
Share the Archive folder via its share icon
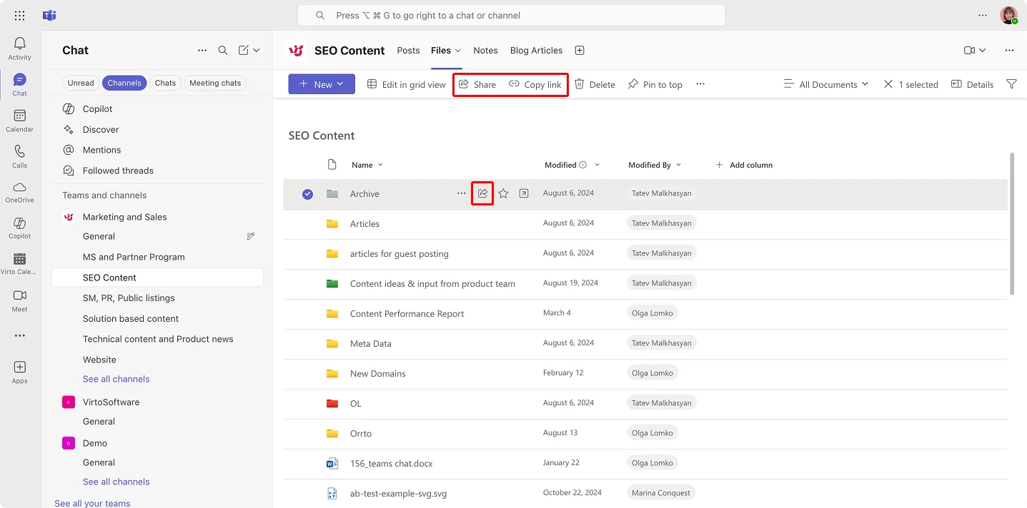coord(482,193)
